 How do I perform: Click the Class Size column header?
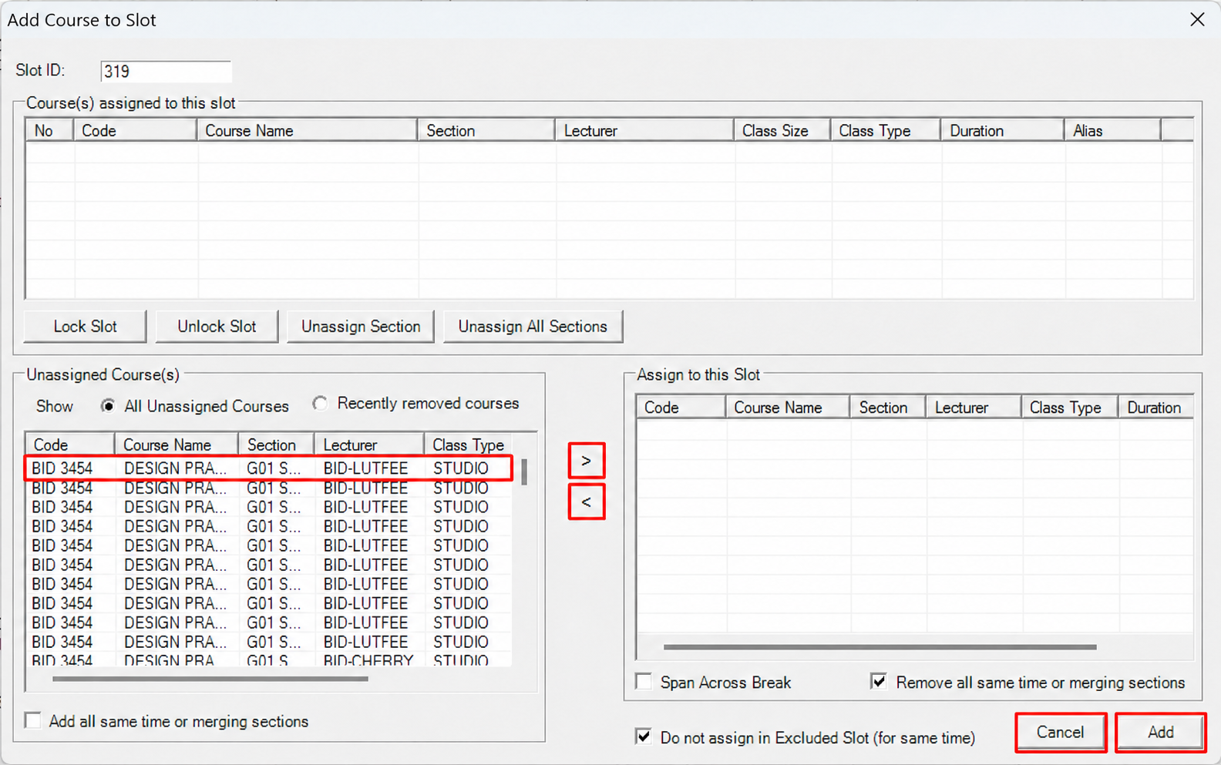click(782, 131)
